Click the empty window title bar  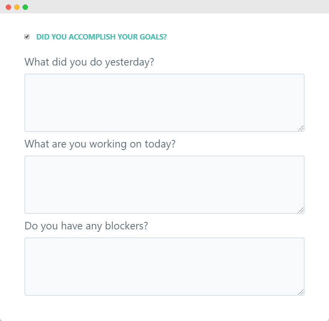point(168,7)
